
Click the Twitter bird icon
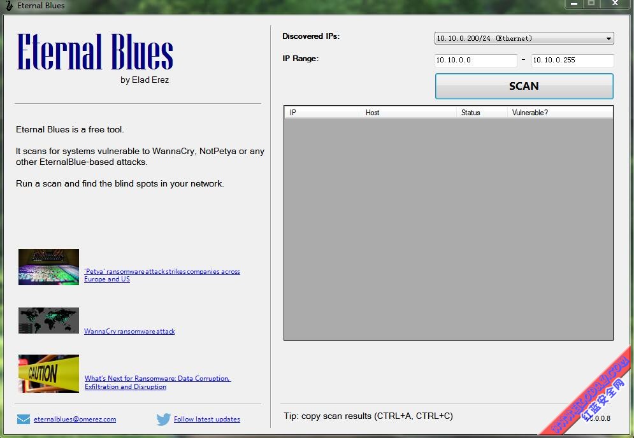click(163, 419)
